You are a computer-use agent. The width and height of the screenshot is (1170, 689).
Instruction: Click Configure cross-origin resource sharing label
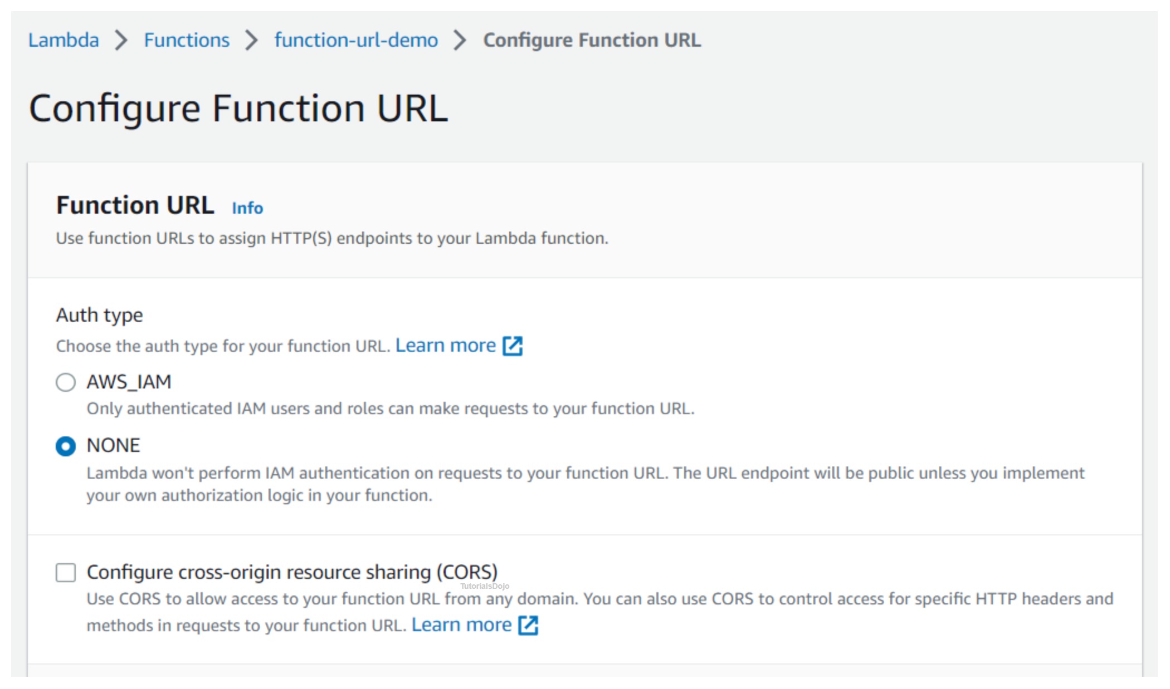click(292, 572)
